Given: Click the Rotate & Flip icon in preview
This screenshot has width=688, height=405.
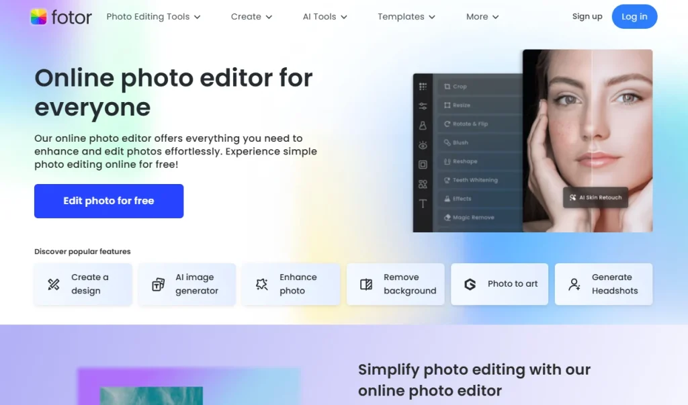Looking at the screenshot, I should (x=447, y=124).
